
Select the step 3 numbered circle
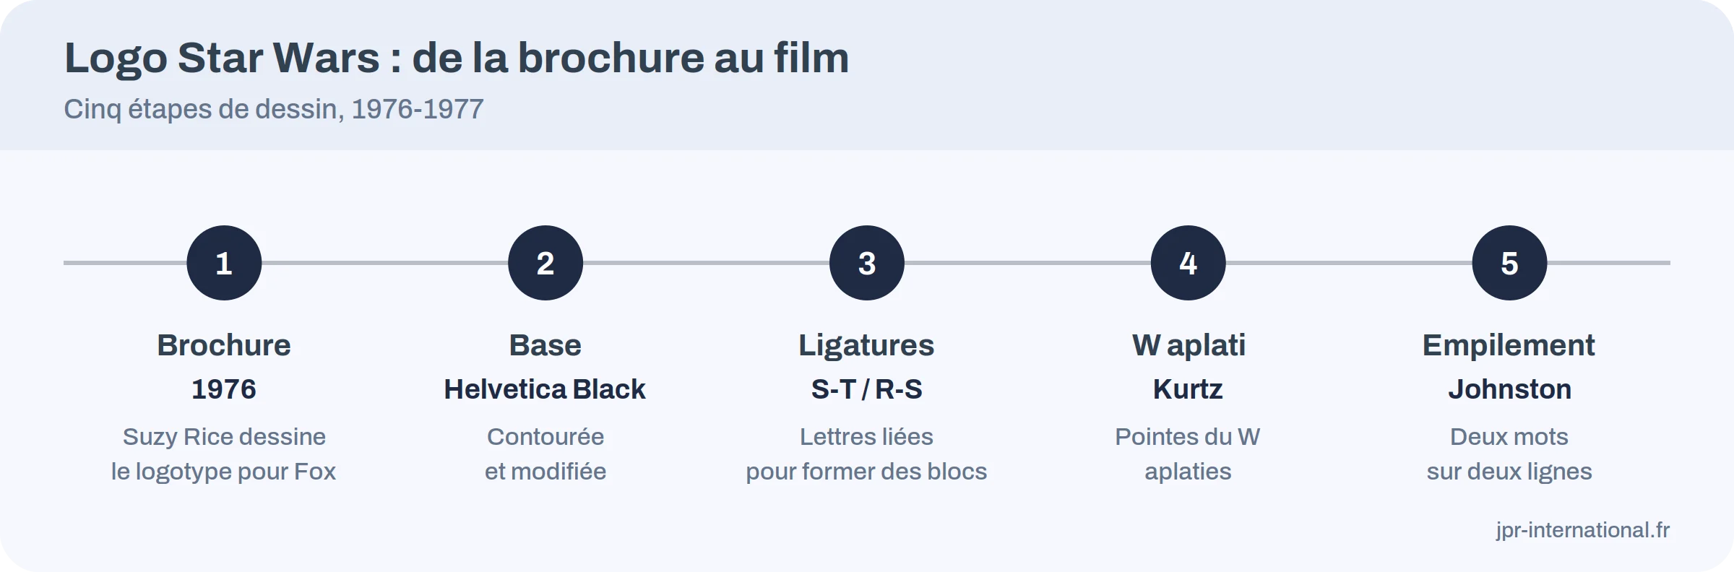coord(867,263)
